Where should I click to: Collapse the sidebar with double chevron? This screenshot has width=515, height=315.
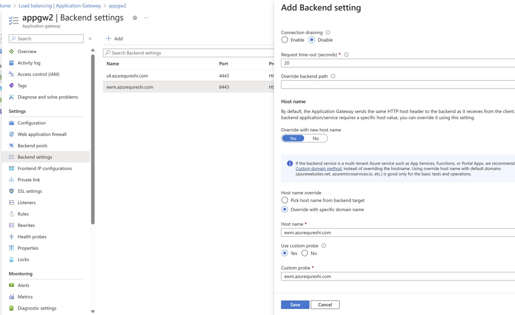(90, 39)
